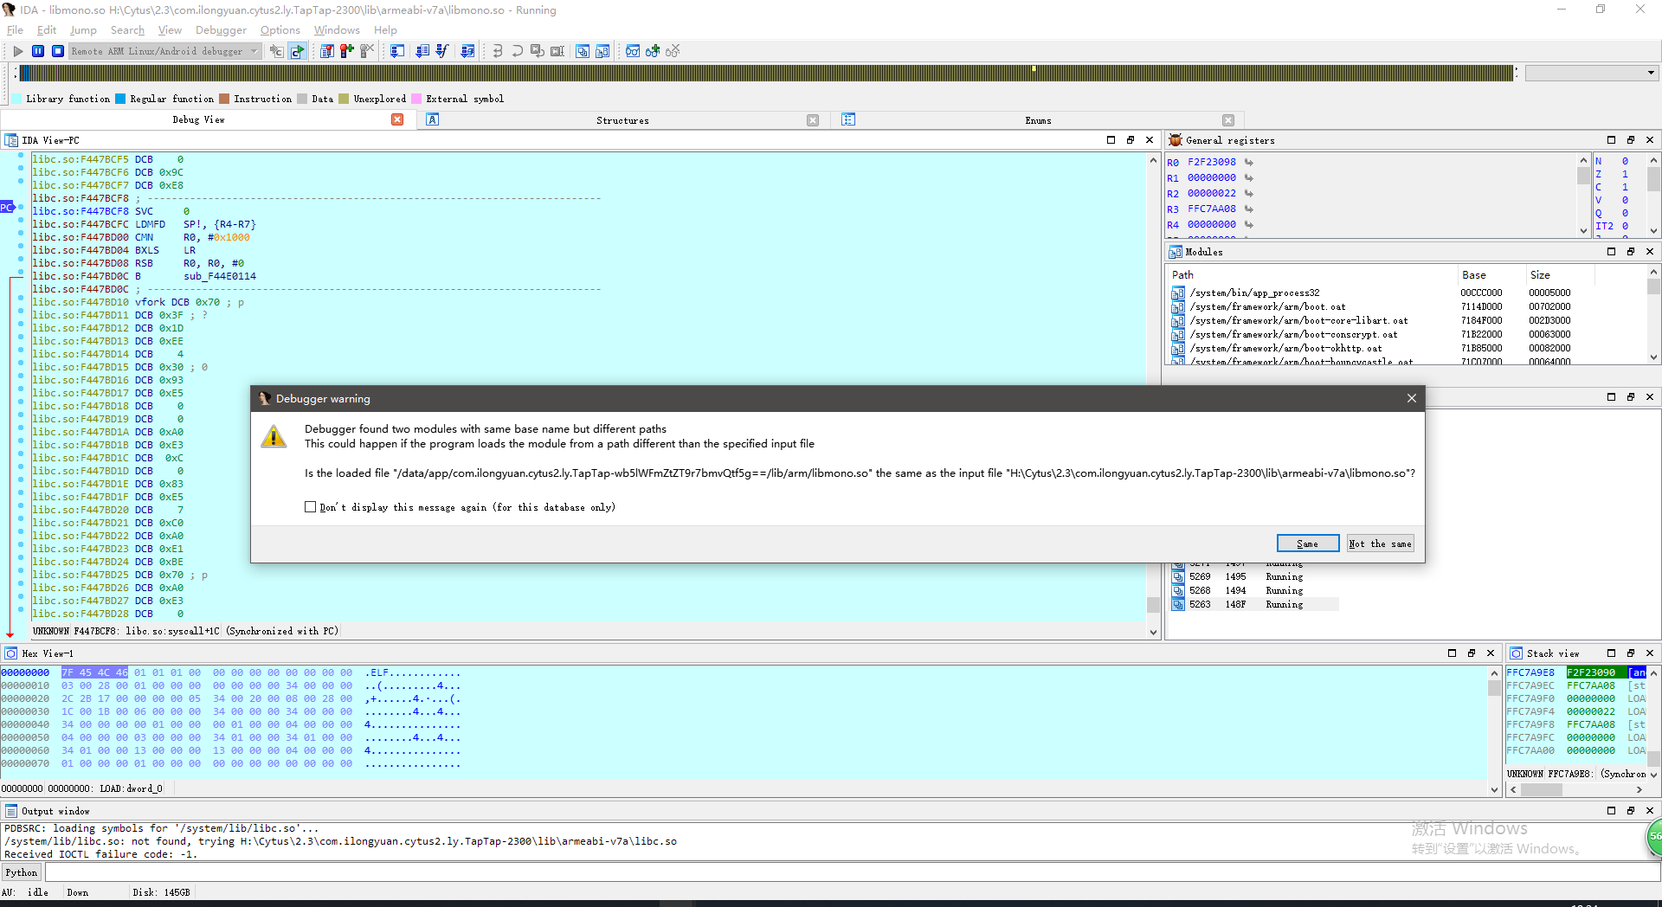
Task: Click the Continue process play icon
Action: coord(18,51)
